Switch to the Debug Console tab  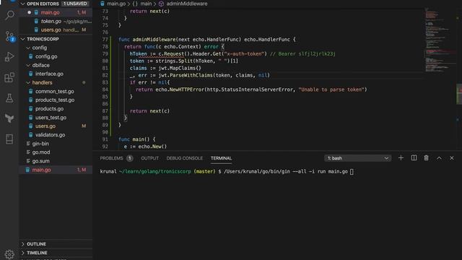[185, 158]
